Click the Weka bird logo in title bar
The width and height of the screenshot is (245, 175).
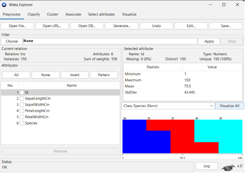click(x=4, y=5)
